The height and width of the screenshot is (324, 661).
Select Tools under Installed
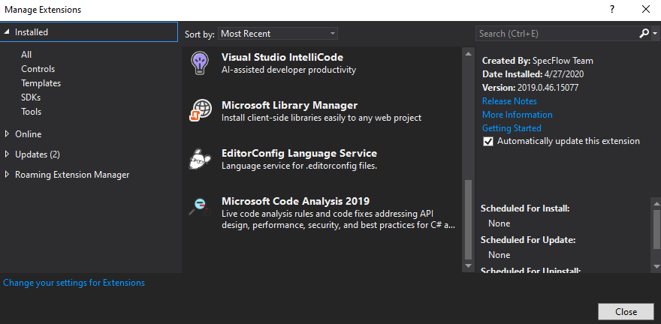[32, 112]
